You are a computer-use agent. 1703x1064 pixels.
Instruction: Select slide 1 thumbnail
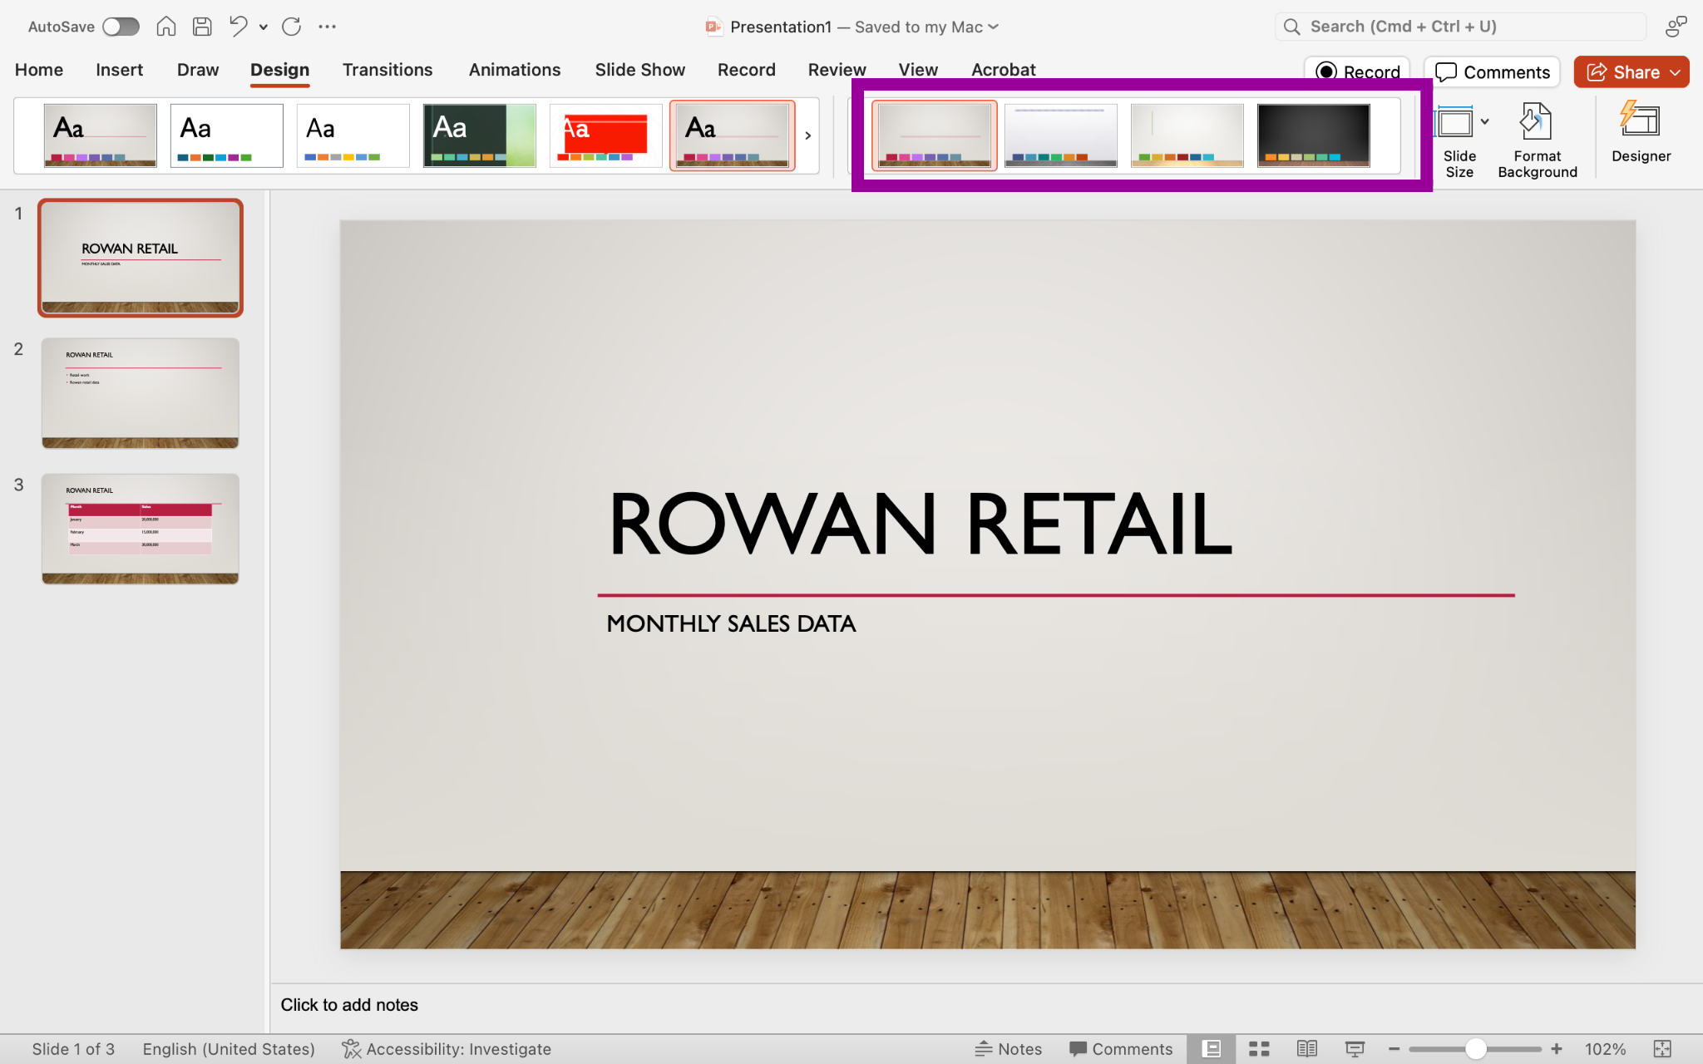[141, 258]
